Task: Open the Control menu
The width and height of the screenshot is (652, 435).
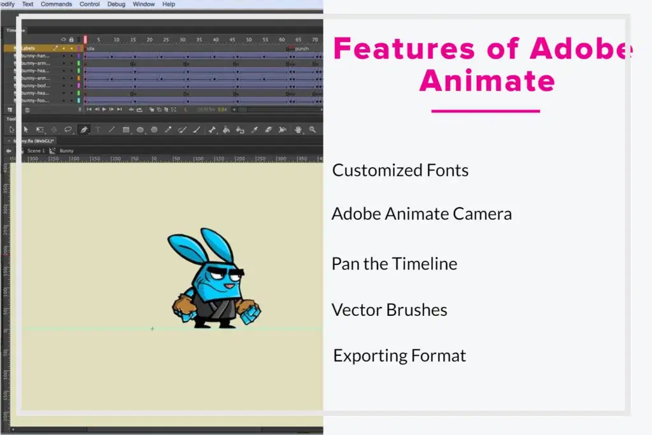Action: coord(90,4)
